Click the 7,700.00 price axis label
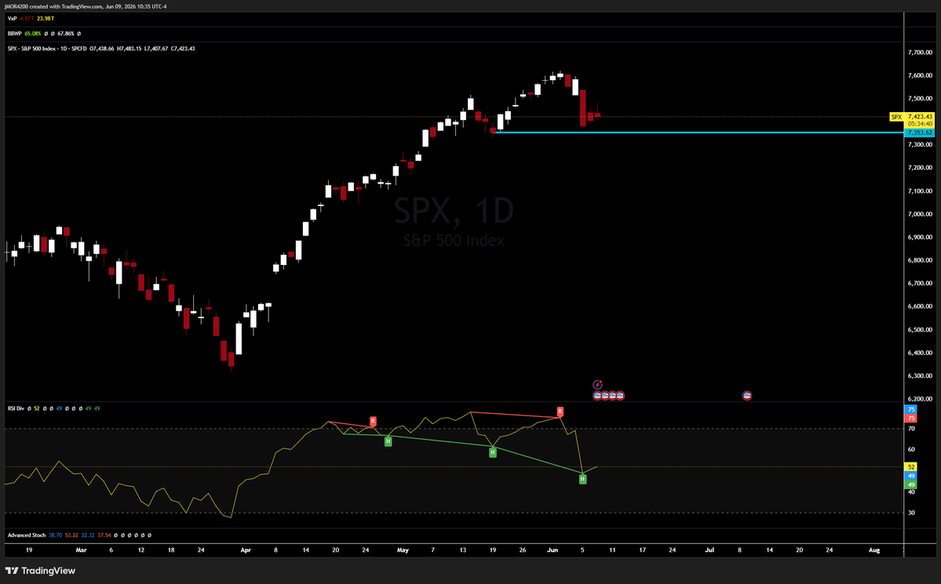941x584 pixels. pyautogui.click(x=920, y=53)
